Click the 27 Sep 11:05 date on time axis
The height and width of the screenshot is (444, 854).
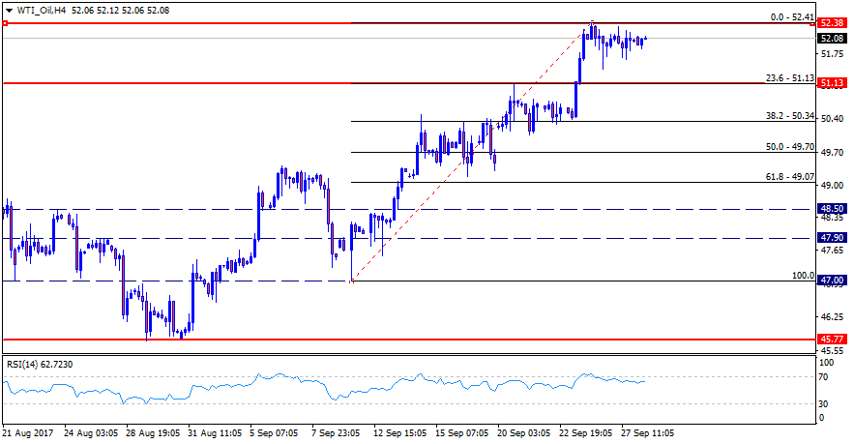point(646,434)
